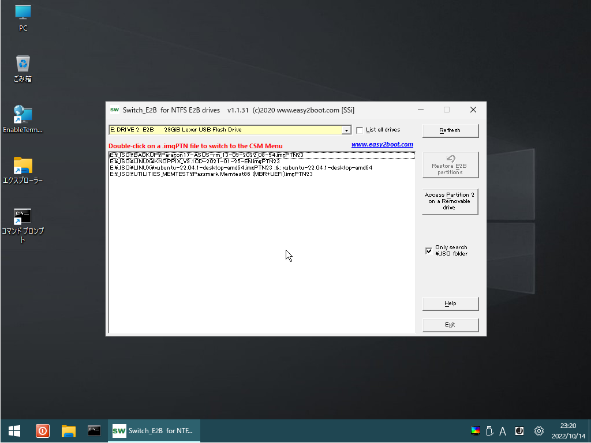
Task: Open the settings gear tray icon
Action: [539, 431]
